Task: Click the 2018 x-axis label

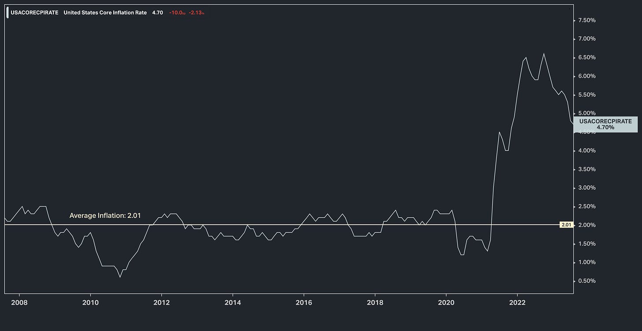Action: pyautogui.click(x=375, y=303)
